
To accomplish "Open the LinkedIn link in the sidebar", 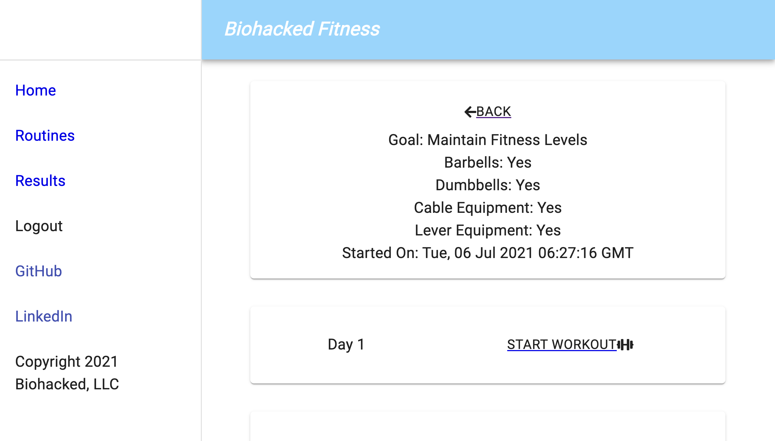I will [44, 316].
